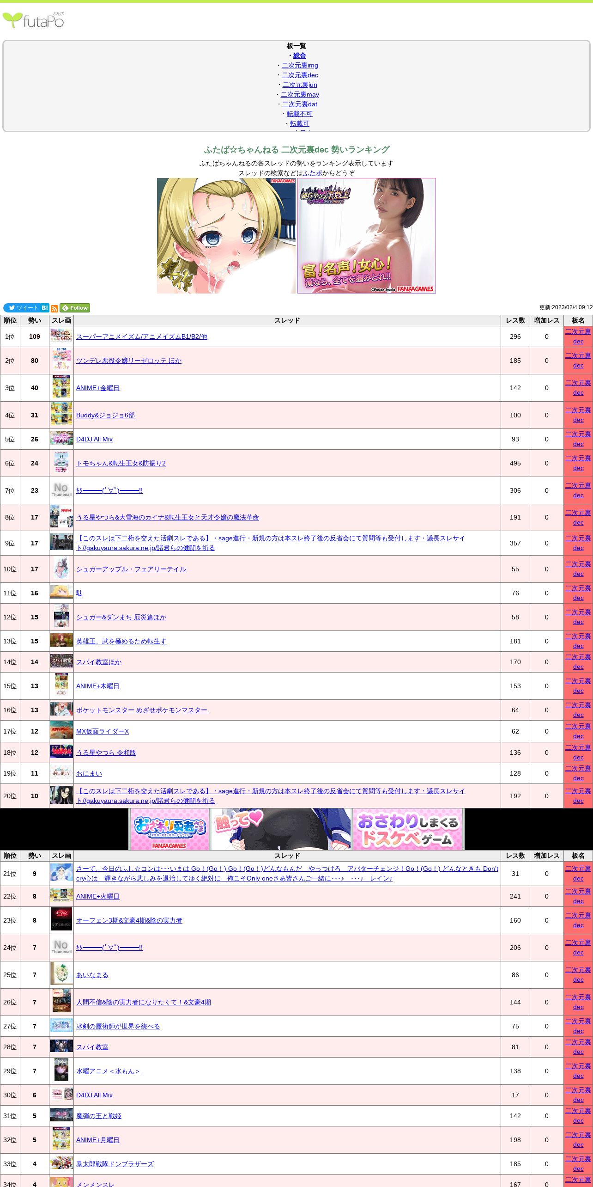Open the おさわりしまくるドスケベゲーム ad
593x1187 pixels.
pyautogui.click(x=408, y=829)
